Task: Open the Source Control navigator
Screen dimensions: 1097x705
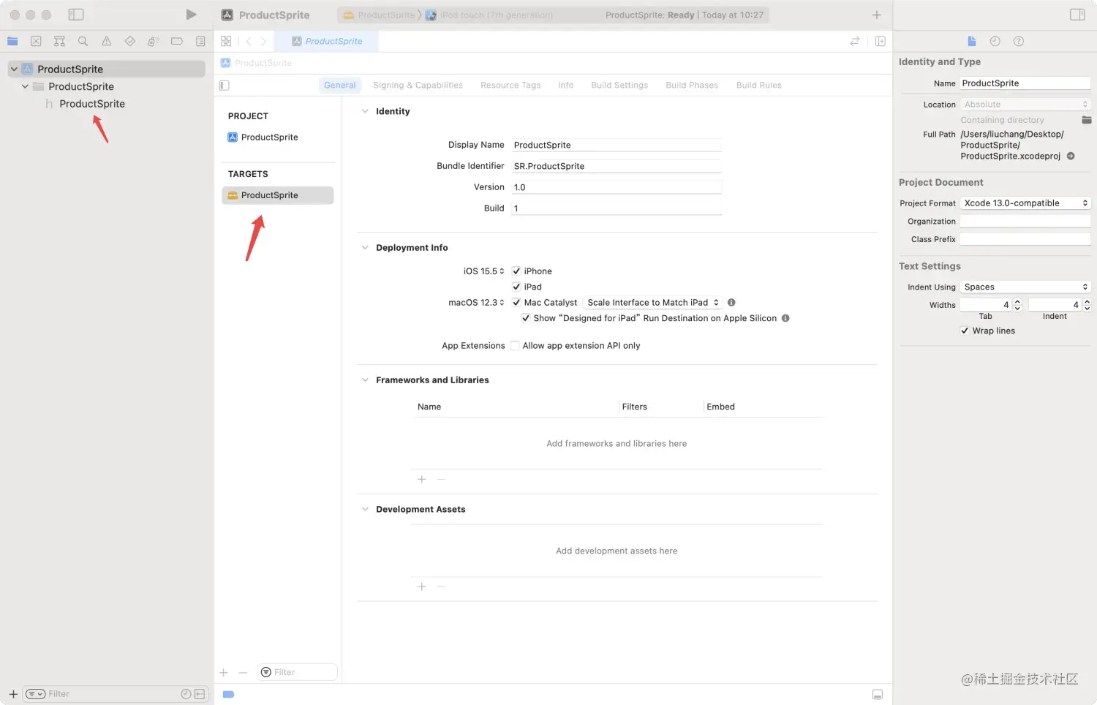Action: coord(36,42)
